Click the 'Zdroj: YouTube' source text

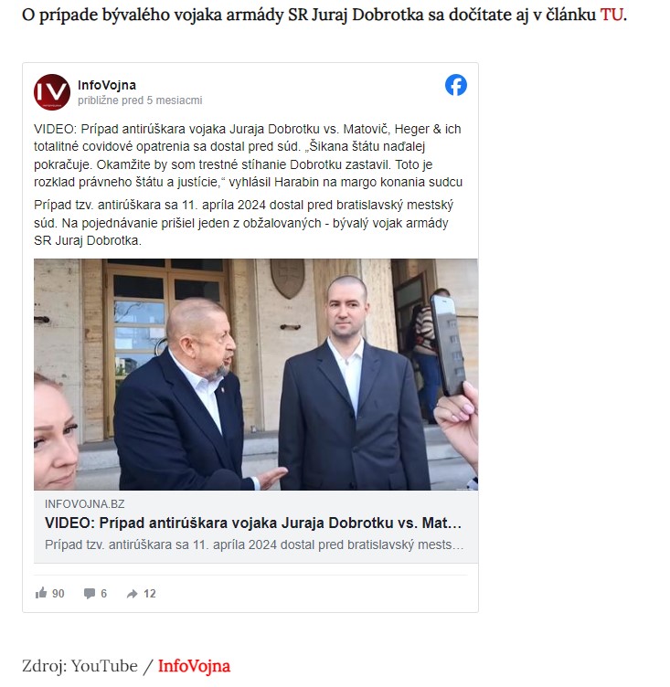80,665
